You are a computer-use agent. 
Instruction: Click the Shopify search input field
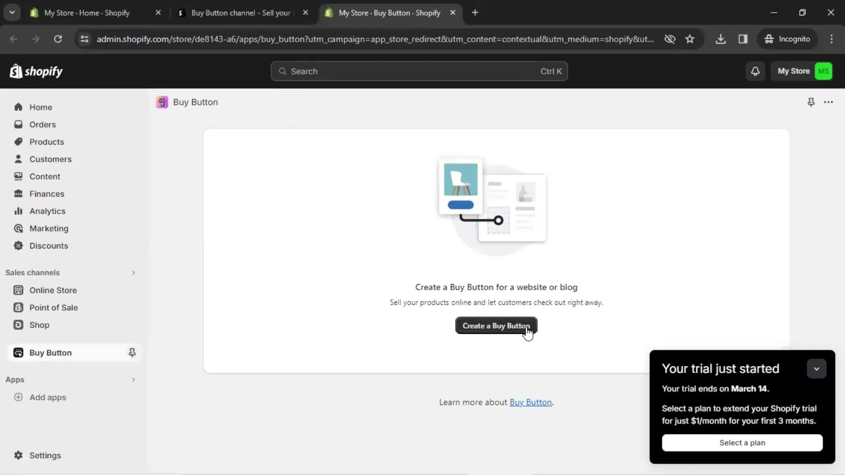coord(419,71)
